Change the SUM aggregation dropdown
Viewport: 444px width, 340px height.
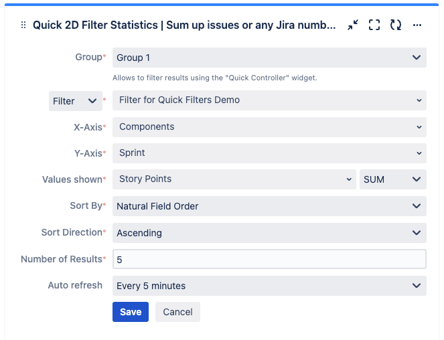[392, 179]
